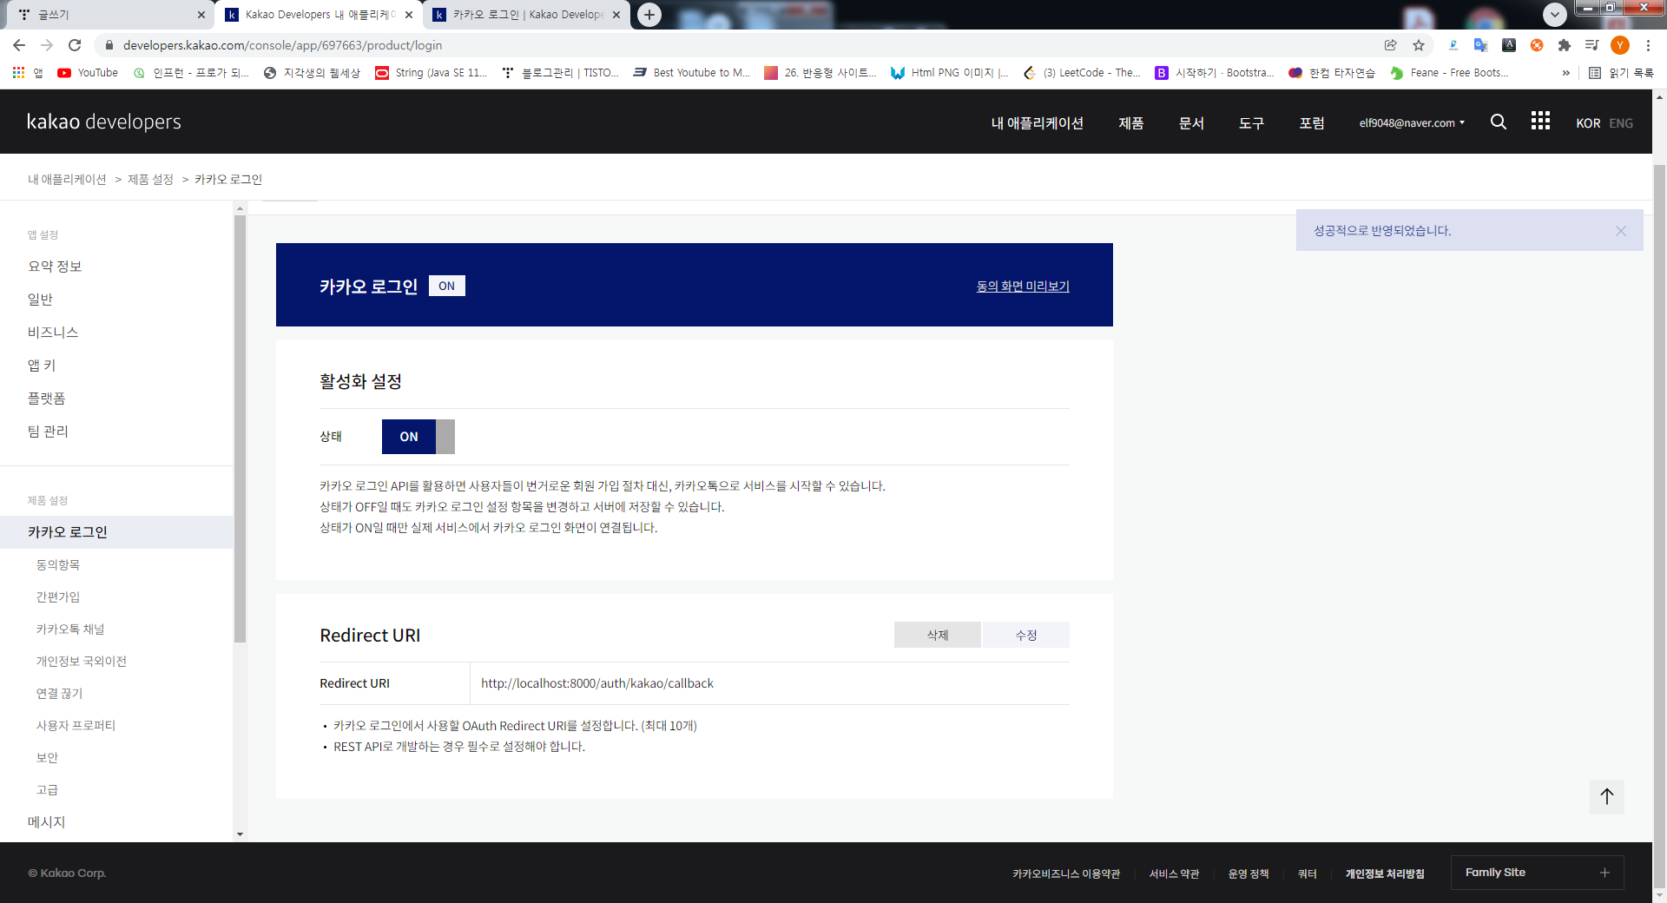Bookmark this page with star icon
This screenshot has width=1667, height=903.
coord(1419,45)
